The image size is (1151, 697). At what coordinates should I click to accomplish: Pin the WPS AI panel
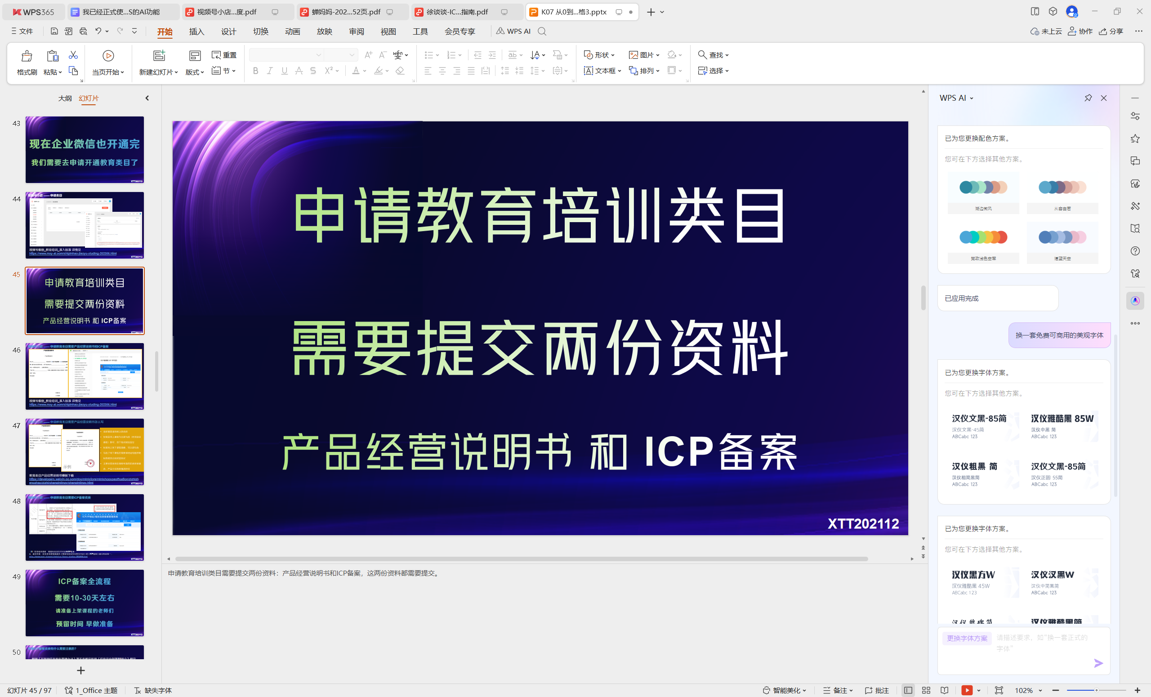coord(1088,98)
